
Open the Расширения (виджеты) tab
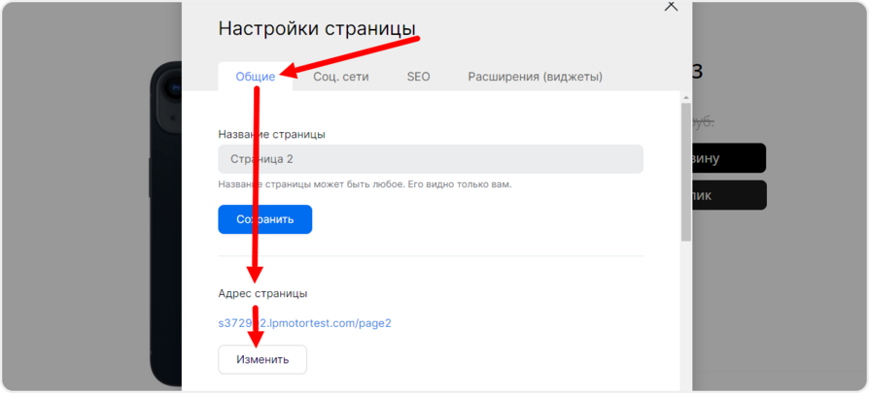tap(535, 77)
